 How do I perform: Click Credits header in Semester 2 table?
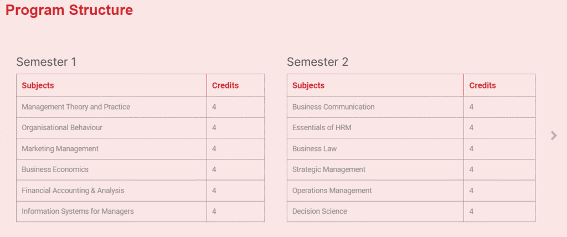(x=482, y=86)
